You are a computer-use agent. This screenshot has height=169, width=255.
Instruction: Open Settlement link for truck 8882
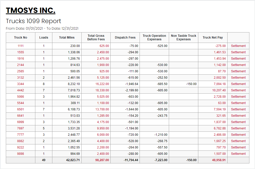tap(238, 141)
